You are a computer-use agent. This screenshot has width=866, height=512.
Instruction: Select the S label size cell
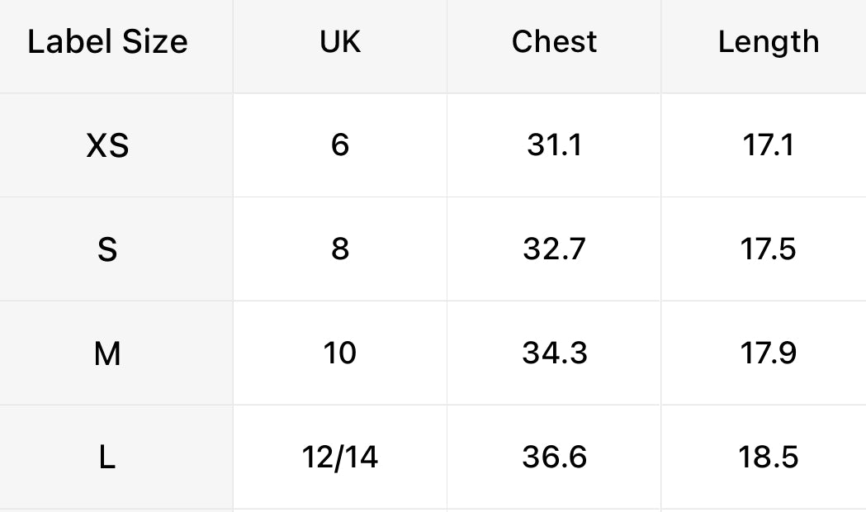point(107,249)
